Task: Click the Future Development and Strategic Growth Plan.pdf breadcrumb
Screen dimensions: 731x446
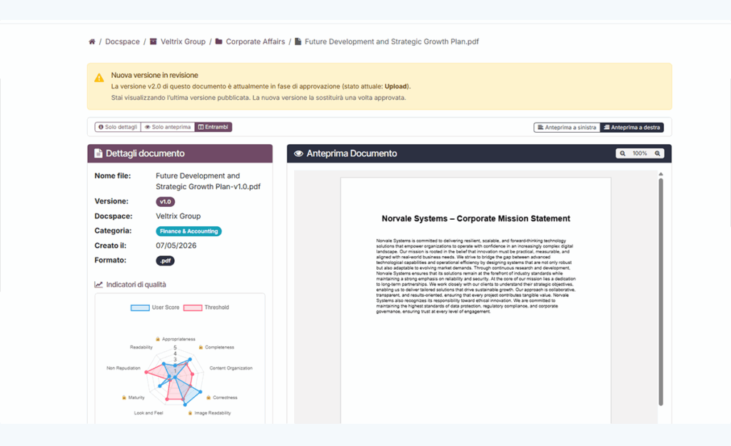Action: 392,41
